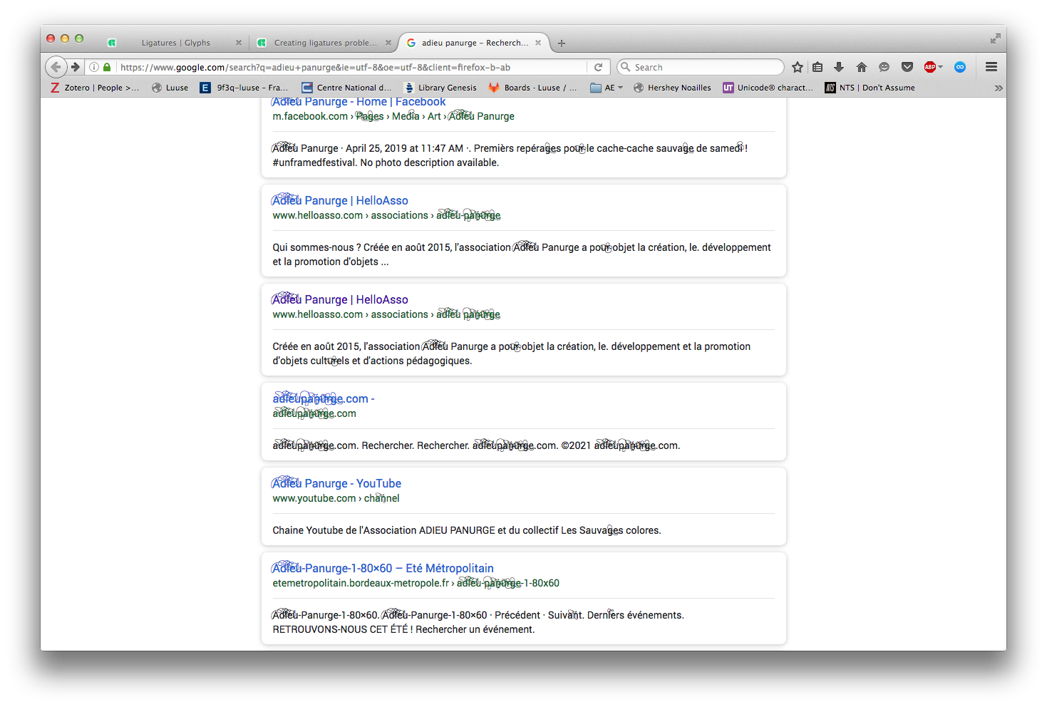Go to the Home page icon
The height and width of the screenshot is (707, 1047).
pyautogui.click(x=861, y=67)
